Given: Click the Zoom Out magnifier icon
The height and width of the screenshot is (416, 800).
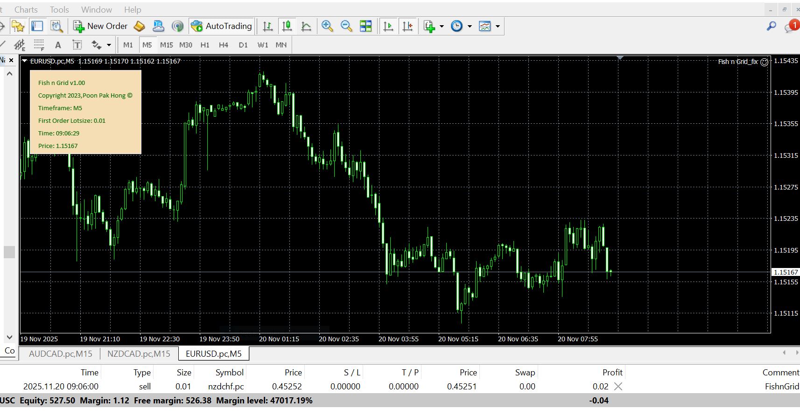Looking at the screenshot, I should click(x=346, y=26).
